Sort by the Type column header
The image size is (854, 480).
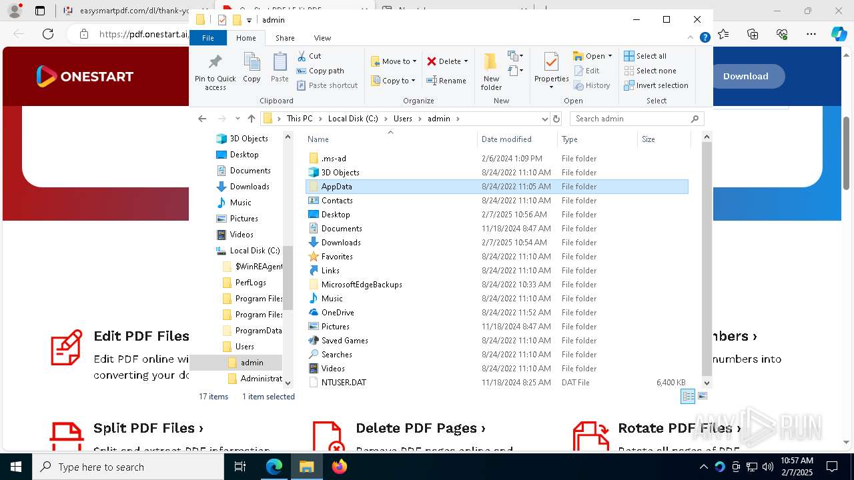(597, 139)
